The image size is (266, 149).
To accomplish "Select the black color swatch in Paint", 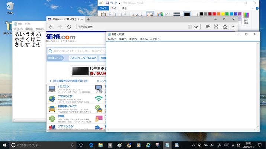I will click(x=201, y=14).
